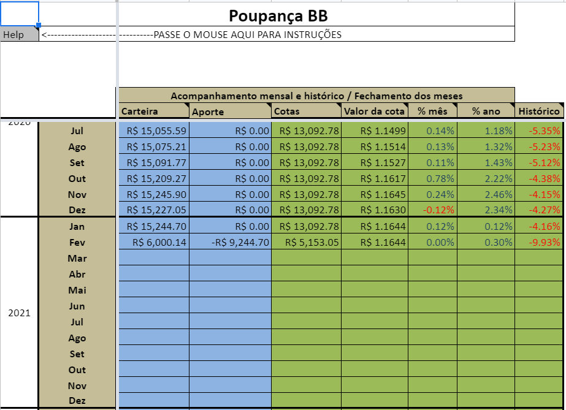Select Carteira value R$ 6,000.14

coord(154,241)
